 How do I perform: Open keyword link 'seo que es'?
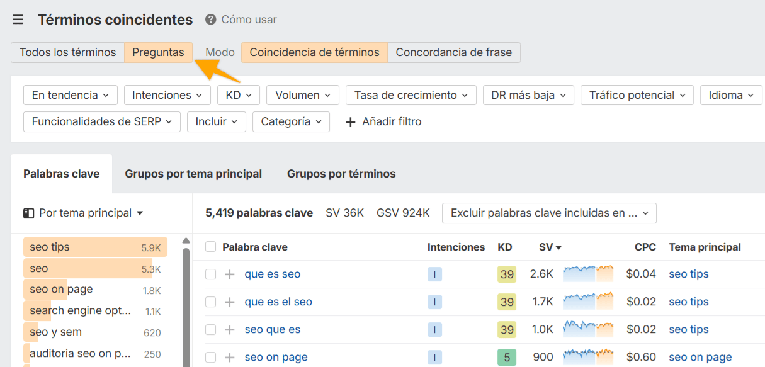(273, 330)
